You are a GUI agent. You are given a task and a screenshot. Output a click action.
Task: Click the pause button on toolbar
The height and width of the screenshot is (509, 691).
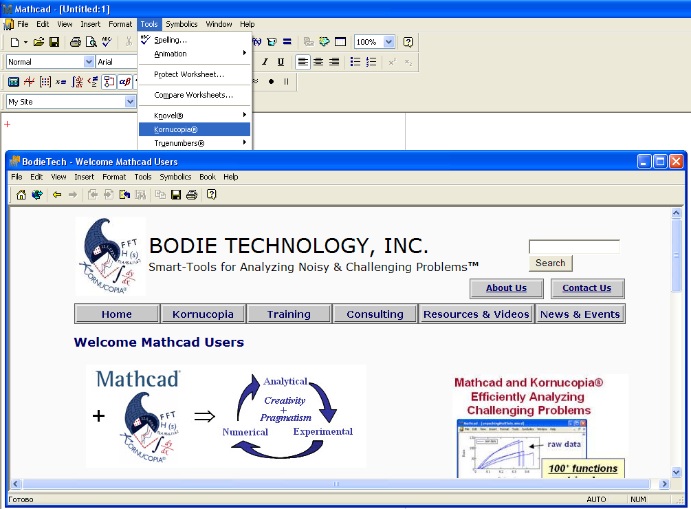click(x=287, y=82)
